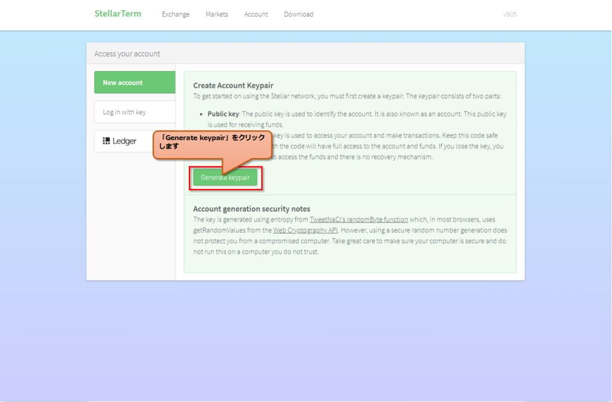Image resolution: width=612 pixels, height=402 pixels.
Task: Open the Exchange page
Action: (176, 14)
